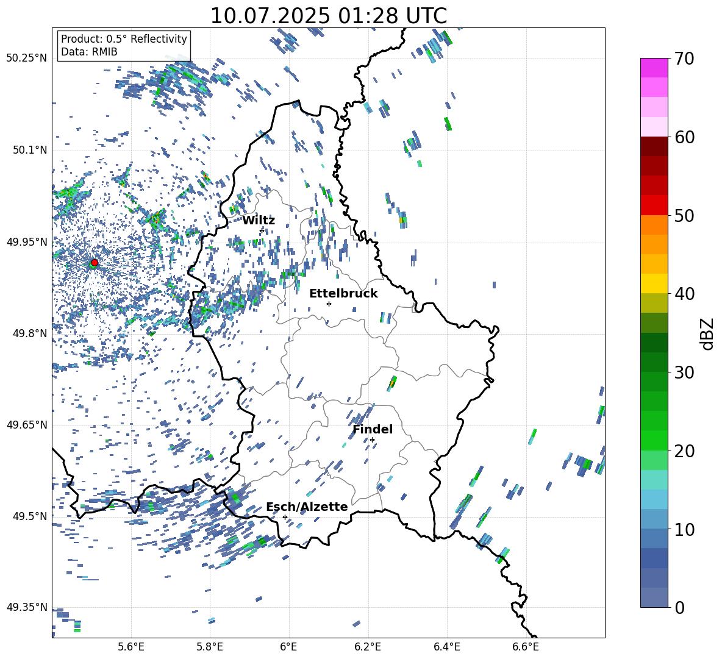Click the bright red swatch above 50
The image size is (722, 659).
(654, 205)
